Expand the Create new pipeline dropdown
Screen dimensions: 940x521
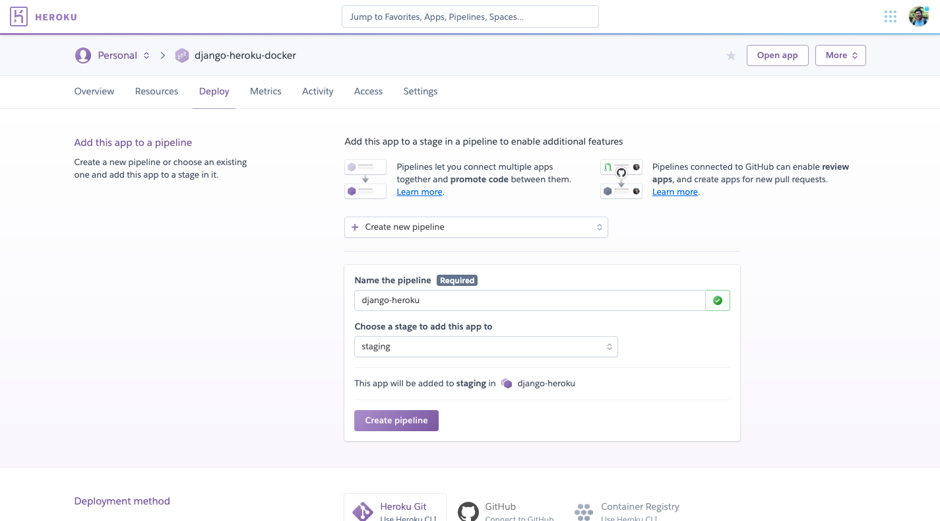tap(476, 227)
